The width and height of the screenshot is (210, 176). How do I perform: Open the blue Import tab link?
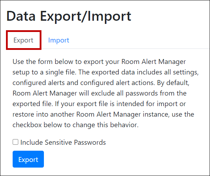tap(59, 40)
